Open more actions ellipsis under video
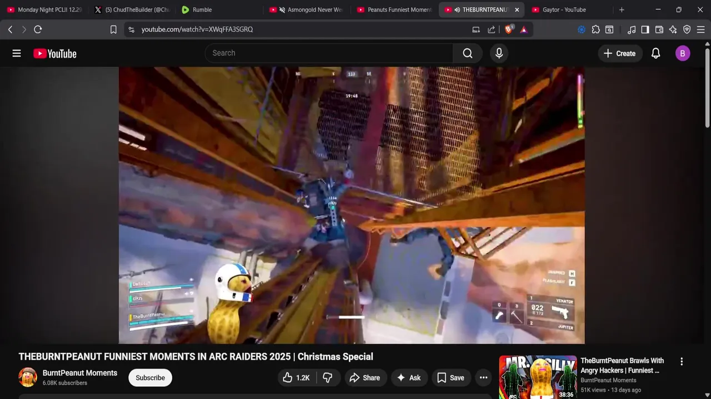Viewport: 711px width, 399px height. tap(484, 378)
